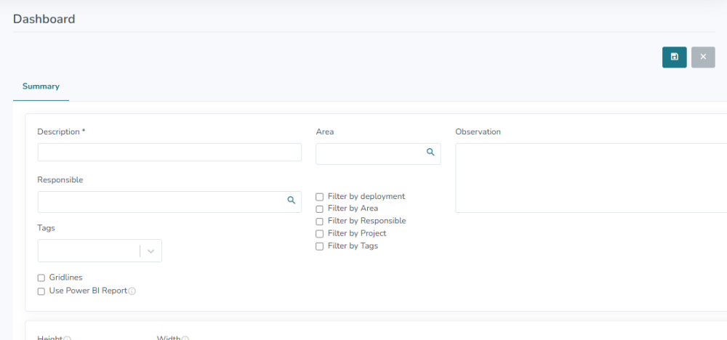This screenshot has height=340, width=727.
Task: Expand the Tags dropdown chevron
Action: point(150,251)
